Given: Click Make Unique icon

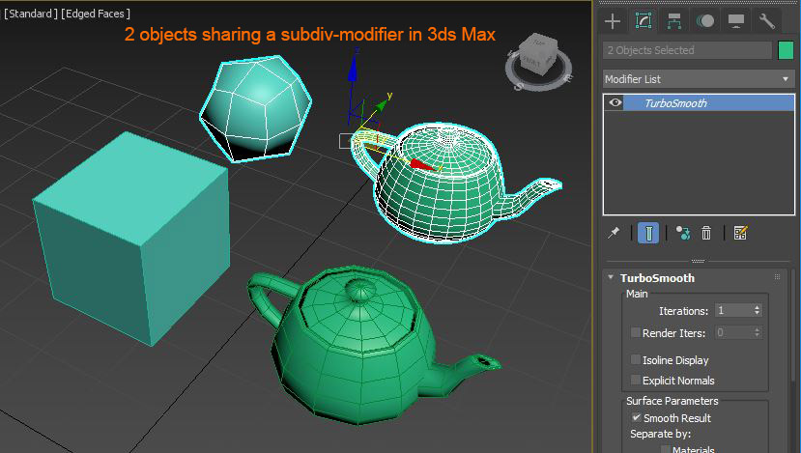Looking at the screenshot, I should (x=683, y=233).
